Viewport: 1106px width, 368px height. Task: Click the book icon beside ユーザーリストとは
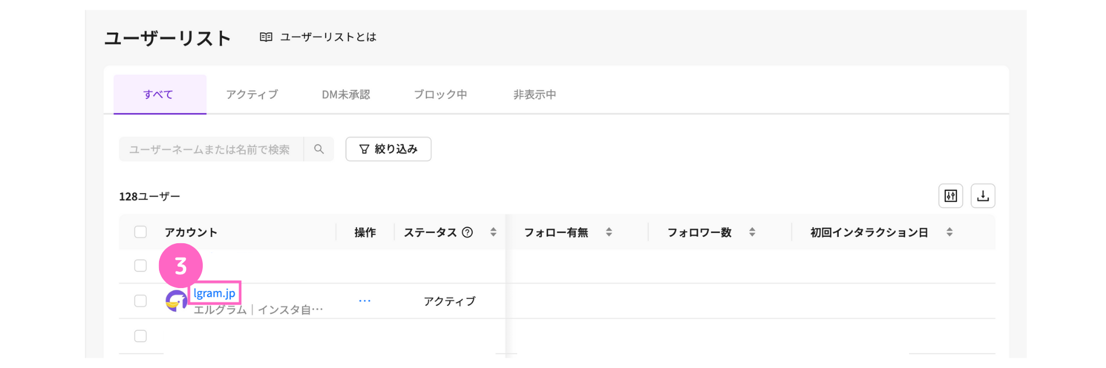point(266,37)
